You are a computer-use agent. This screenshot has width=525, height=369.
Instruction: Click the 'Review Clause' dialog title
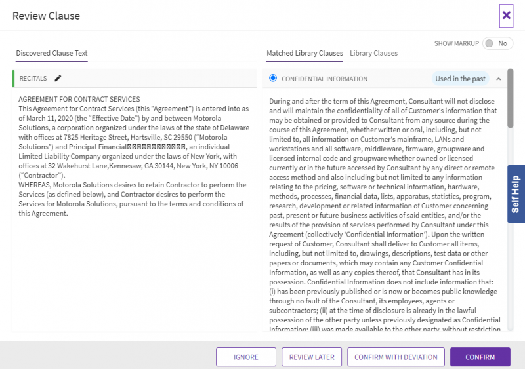[46, 16]
